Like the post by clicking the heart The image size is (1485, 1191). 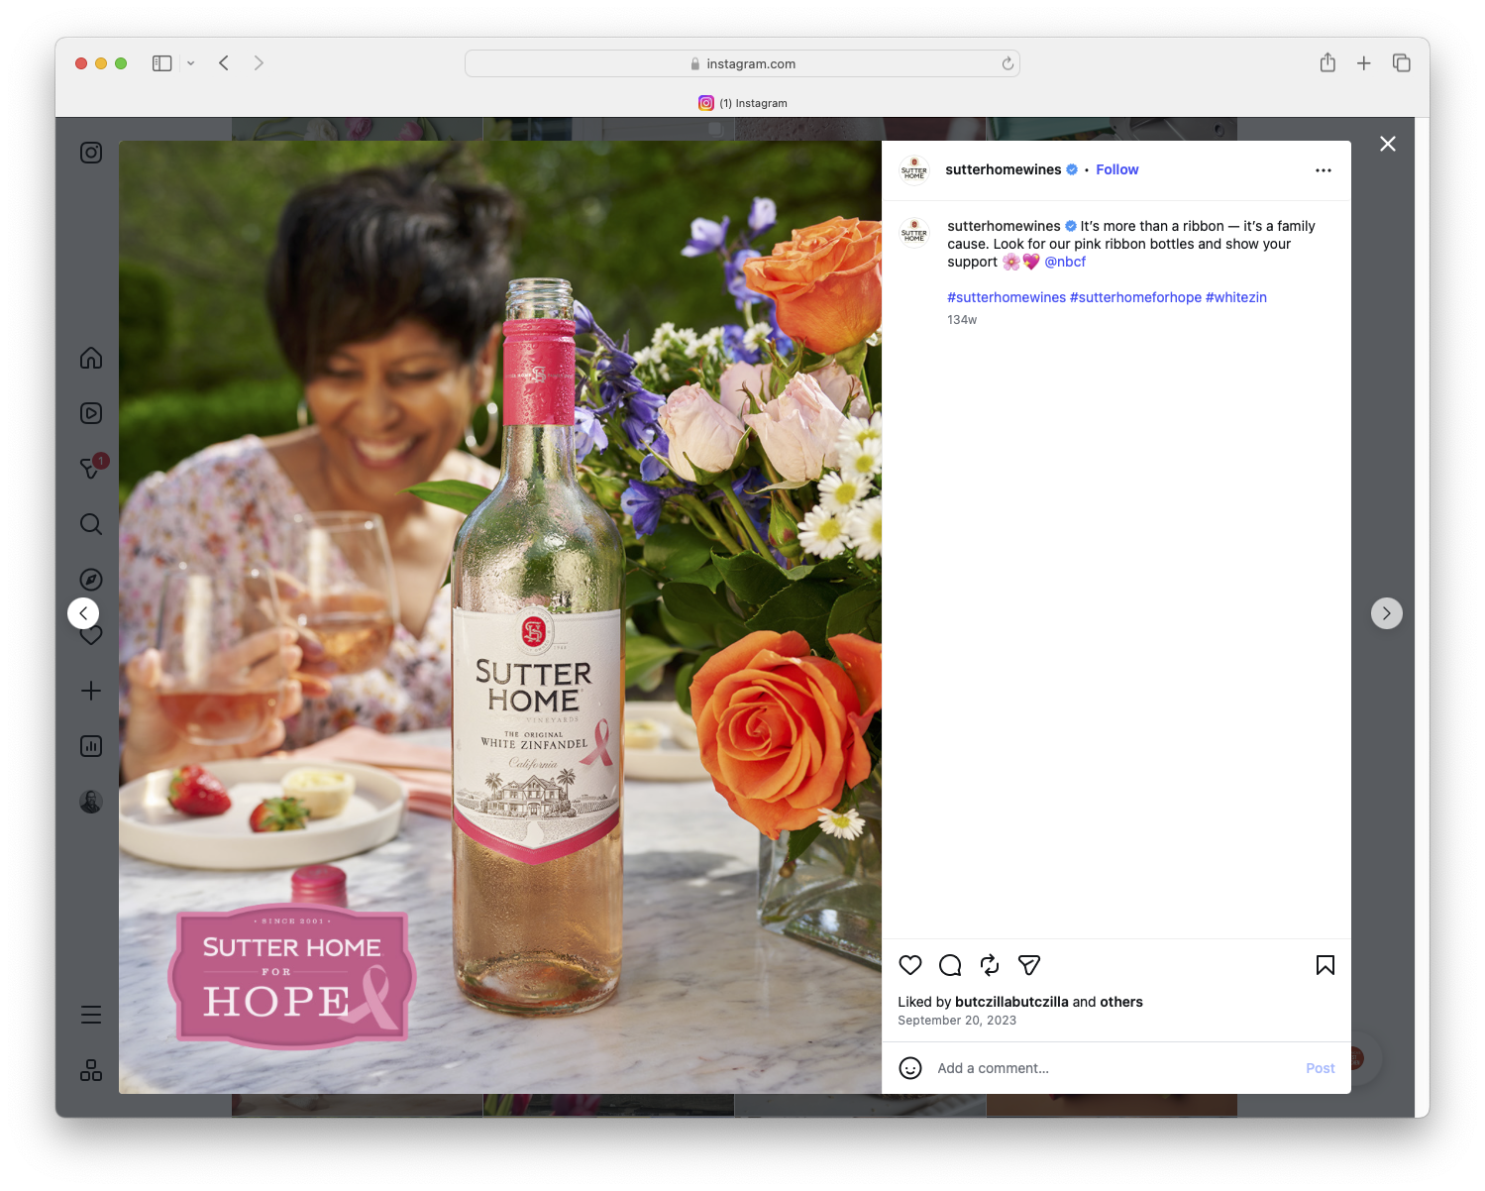[909, 965]
